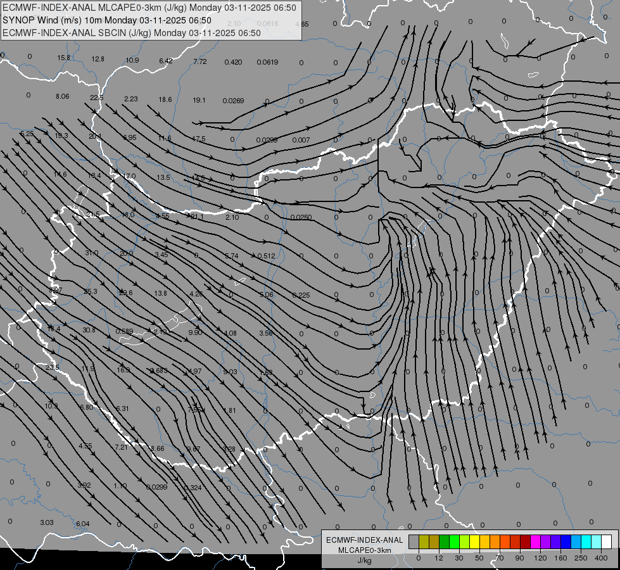Click the map data value '30.8'
Image resolution: width=620 pixels, height=570 pixels.
point(89,330)
